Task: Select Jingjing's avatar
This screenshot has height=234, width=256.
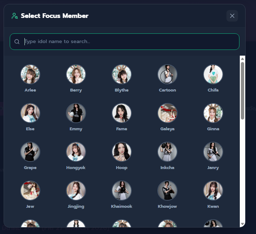Action: [x=76, y=190]
